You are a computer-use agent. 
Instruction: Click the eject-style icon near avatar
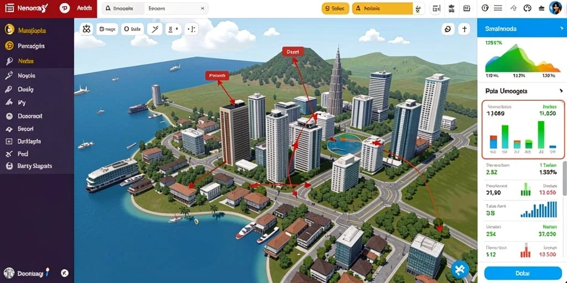[x=542, y=8]
